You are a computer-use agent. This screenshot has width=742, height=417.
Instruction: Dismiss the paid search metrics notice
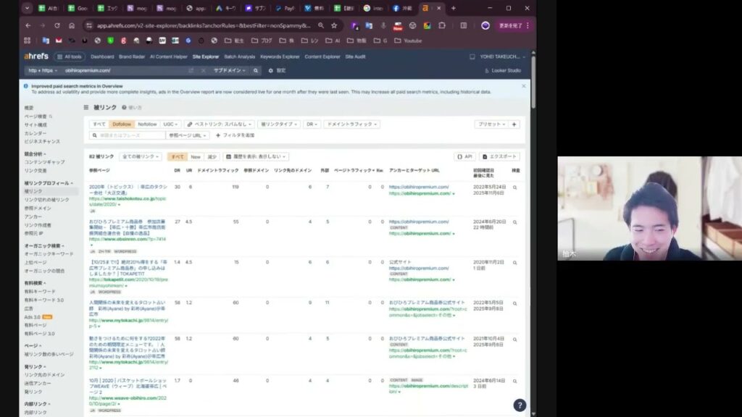coord(524,86)
